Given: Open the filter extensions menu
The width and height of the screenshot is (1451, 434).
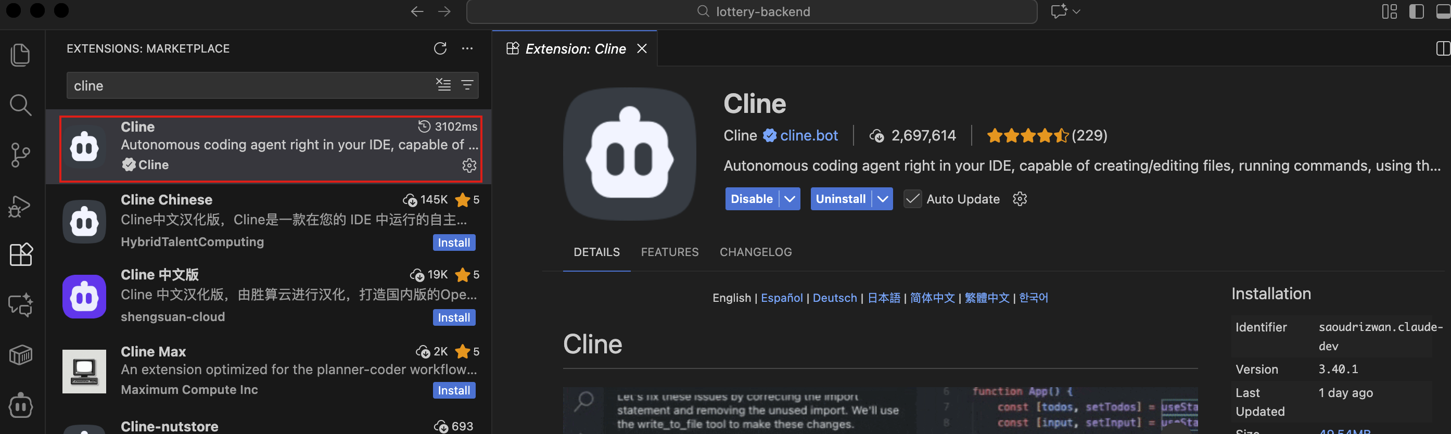Looking at the screenshot, I should 467,85.
